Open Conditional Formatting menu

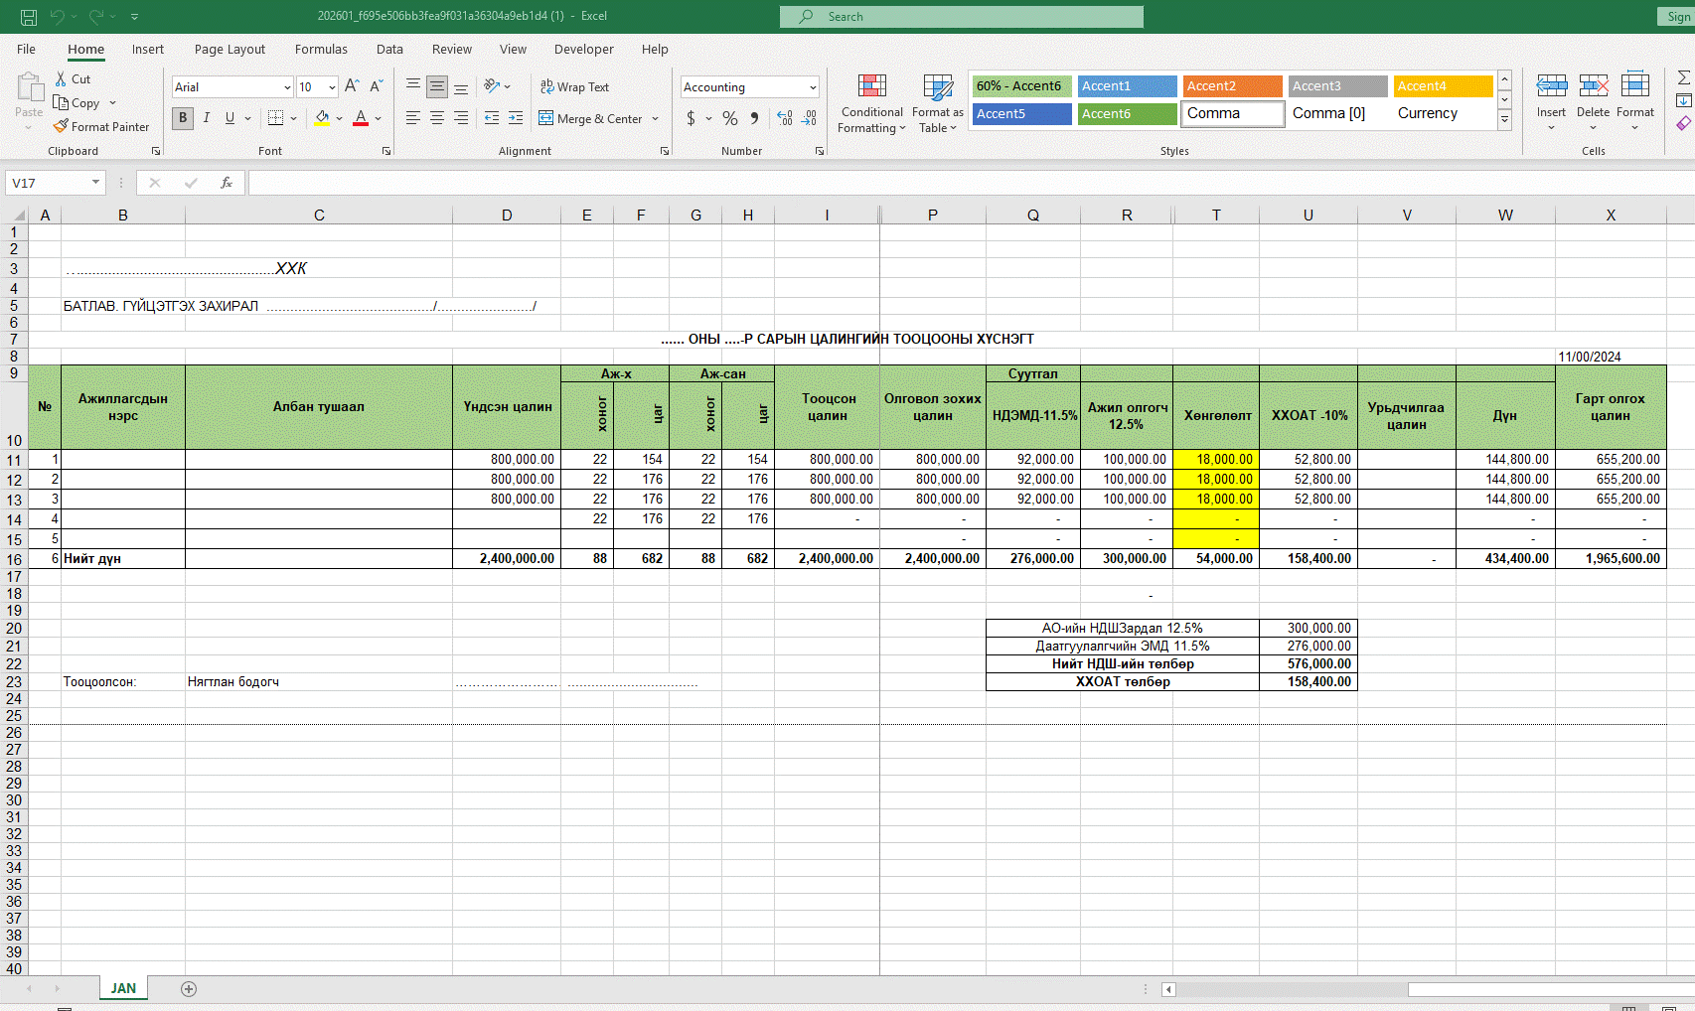[x=871, y=104]
